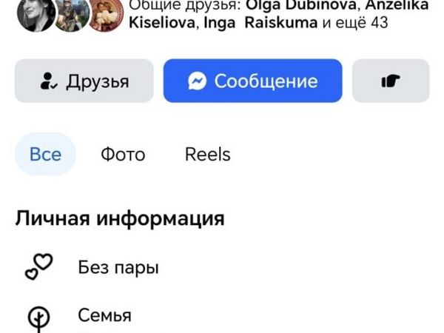The height and width of the screenshot is (333, 444).
Task: Switch to the Фото tab
Action: pos(123,155)
